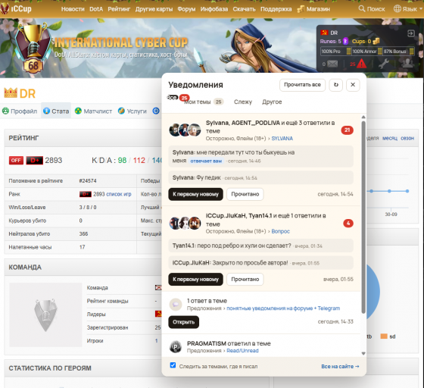
Task: Open the Новости menu item
Action: click(73, 9)
